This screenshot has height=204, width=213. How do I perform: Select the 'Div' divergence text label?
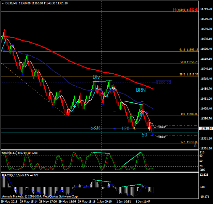pyautogui.click(x=96, y=77)
